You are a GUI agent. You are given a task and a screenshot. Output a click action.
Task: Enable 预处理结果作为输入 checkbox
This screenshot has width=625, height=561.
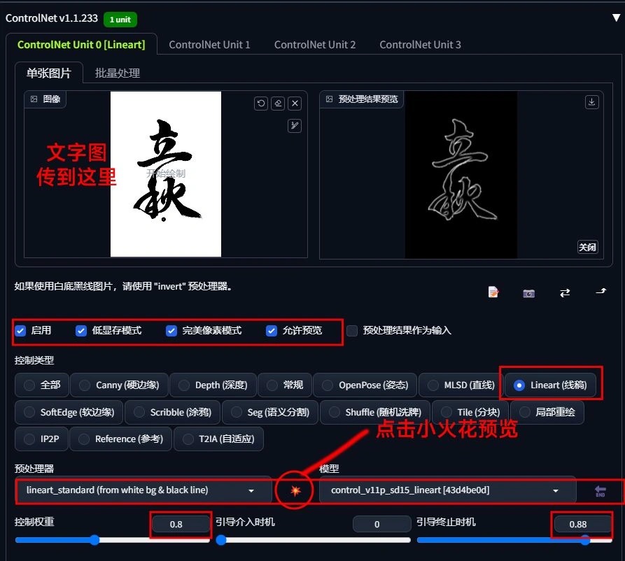[352, 331]
